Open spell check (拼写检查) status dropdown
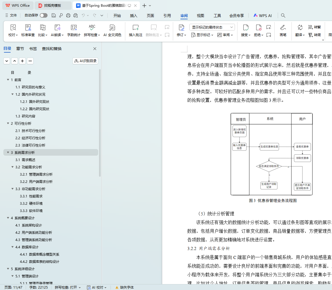This screenshot has height=290, width=332. coord(68,287)
